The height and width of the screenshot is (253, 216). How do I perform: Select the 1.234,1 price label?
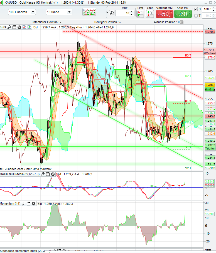pyautogui.click(x=210, y=158)
